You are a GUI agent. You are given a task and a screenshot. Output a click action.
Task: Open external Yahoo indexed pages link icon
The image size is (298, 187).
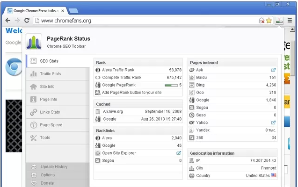click(273, 122)
